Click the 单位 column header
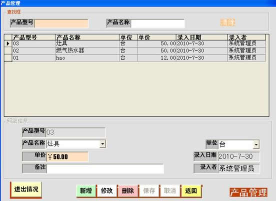 point(128,37)
